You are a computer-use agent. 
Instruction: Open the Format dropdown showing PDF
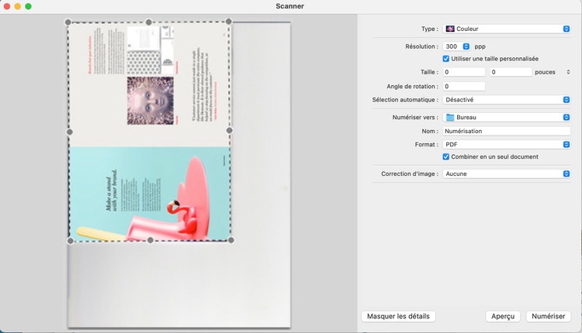point(506,145)
